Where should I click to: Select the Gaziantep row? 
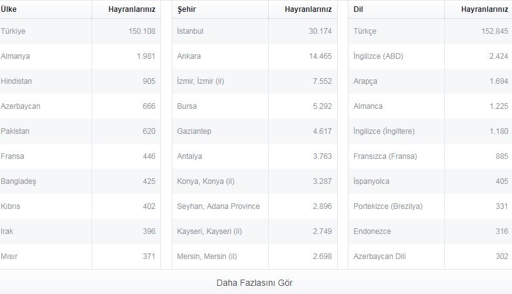(254, 131)
